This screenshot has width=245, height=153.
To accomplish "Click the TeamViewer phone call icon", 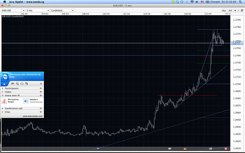I will click(17, 84).
